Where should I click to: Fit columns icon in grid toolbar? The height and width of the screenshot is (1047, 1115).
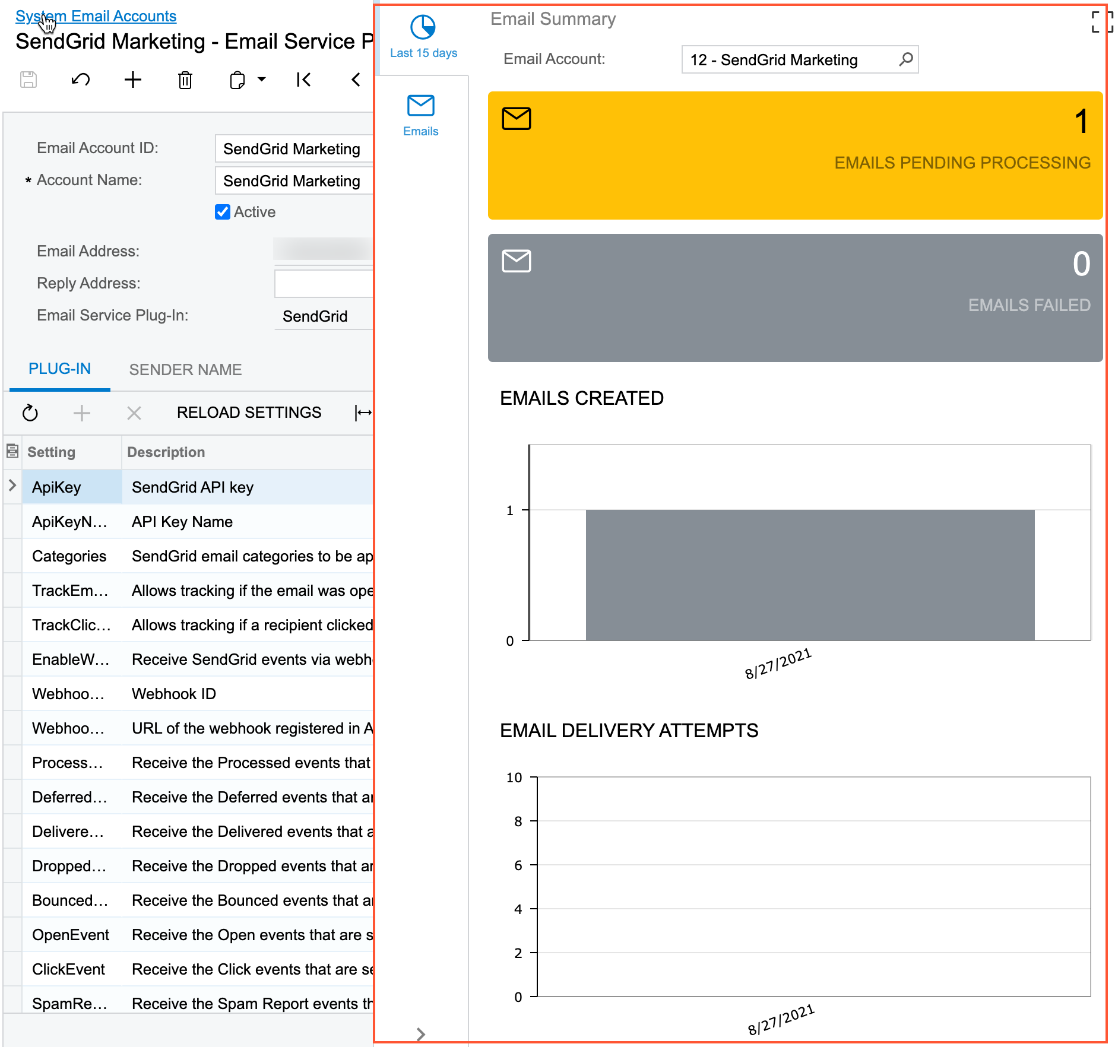click(x=363, y=413)
